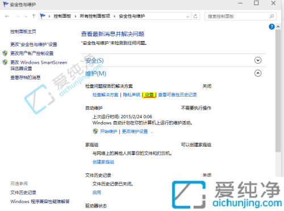
Task: Open 查看可靠性历史记录 link
Action: tap(177, 95)
